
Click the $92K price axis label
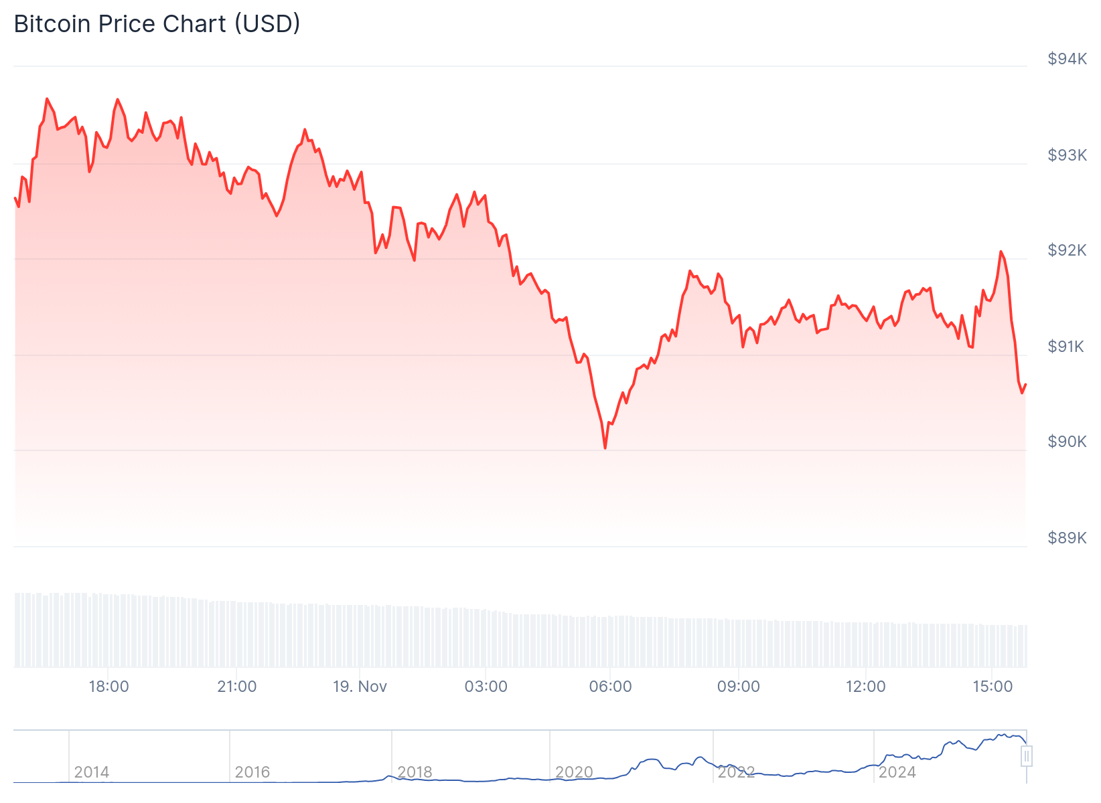pyautogui.click(x=1068, y=250)
